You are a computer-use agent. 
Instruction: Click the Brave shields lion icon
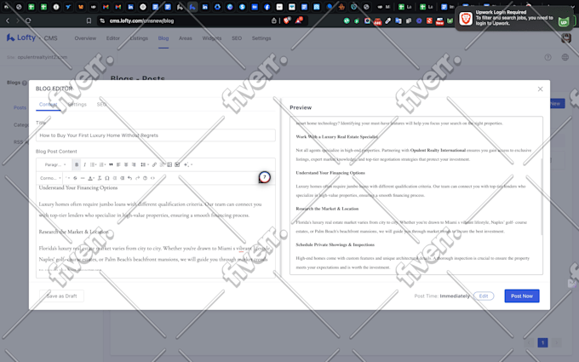point(287,20)
